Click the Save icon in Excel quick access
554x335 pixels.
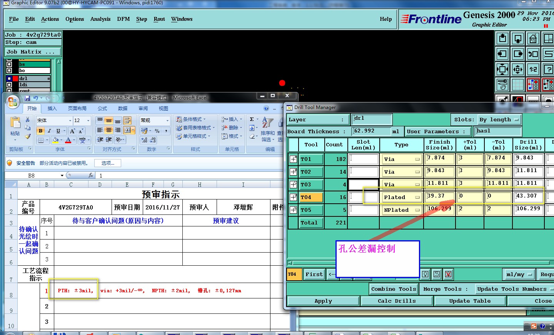click(x=27, y=98)
